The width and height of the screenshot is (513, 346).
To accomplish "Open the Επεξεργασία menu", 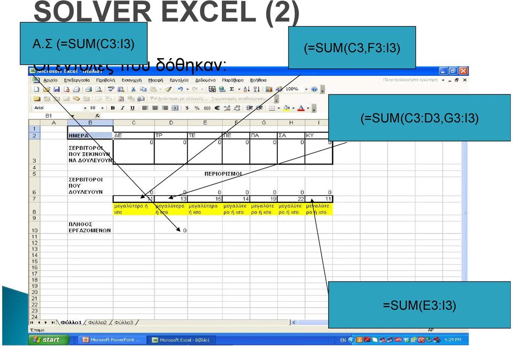I will [76, 80].
